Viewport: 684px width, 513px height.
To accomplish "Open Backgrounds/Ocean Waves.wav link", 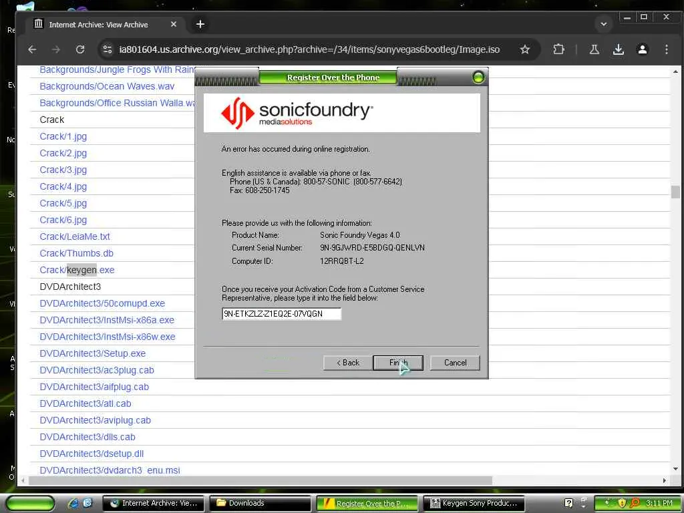I will 107,86.
